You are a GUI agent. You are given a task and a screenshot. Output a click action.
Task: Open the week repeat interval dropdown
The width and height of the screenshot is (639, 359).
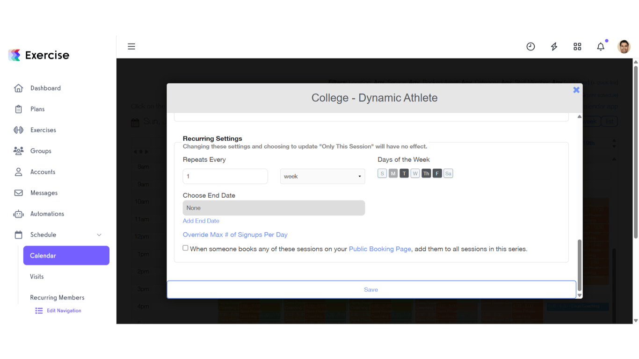point(322,176)
